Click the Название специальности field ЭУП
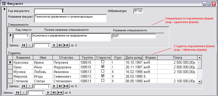Screen dimensions: 218x96 134,36
